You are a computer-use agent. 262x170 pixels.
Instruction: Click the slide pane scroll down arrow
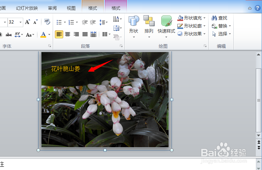tap(258, 135)
